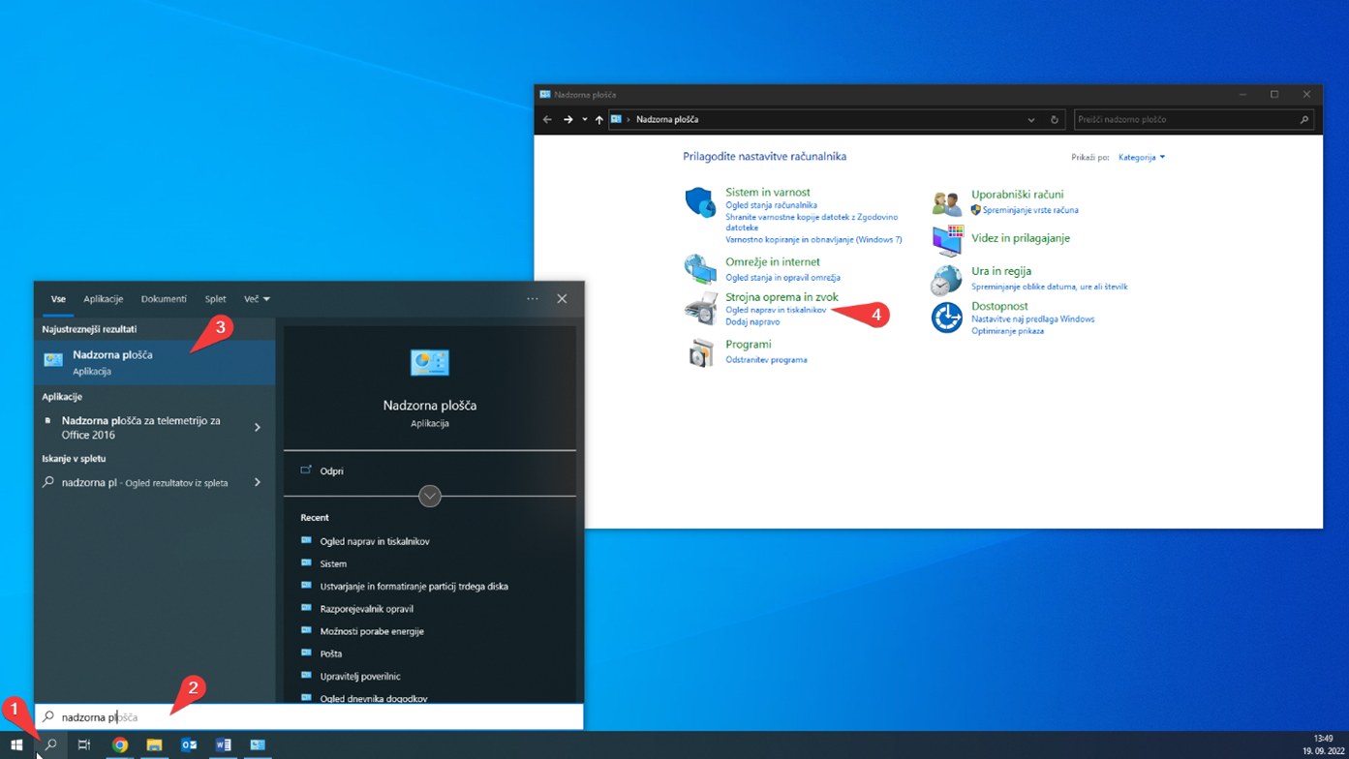Click the Omrežje in internet globe icon
The height and width of the screenshot is (759, 1349).
(x=700, y=268)
